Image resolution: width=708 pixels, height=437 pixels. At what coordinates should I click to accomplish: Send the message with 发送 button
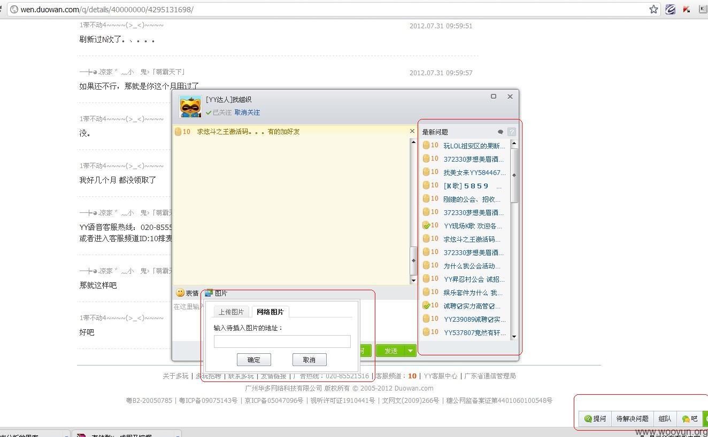click(391, 351)
